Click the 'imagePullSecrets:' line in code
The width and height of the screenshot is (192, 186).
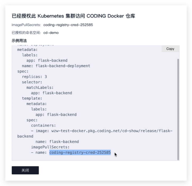pos(50,147)
